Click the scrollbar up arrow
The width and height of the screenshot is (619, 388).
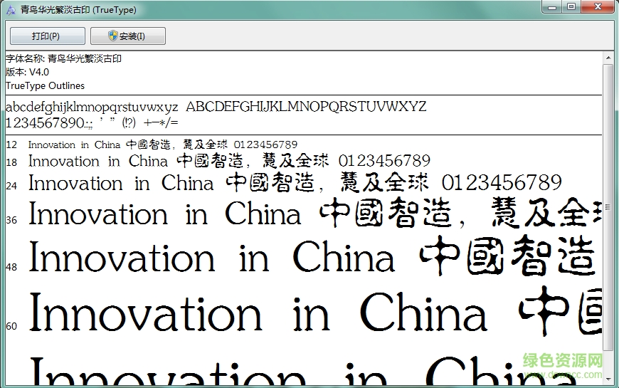608,58
